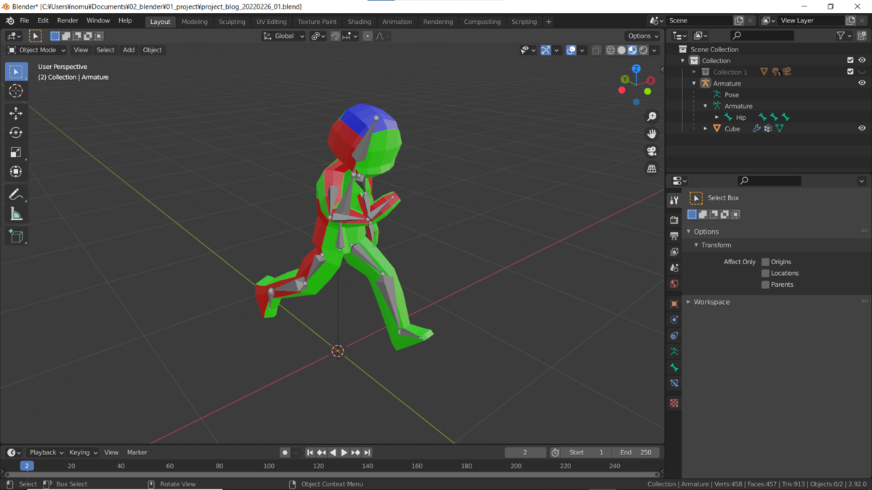Image resolution: width=872 pixels, height=490 pixels.
Task: Hide the Armature object via eye icon
Action: point(862,83)
